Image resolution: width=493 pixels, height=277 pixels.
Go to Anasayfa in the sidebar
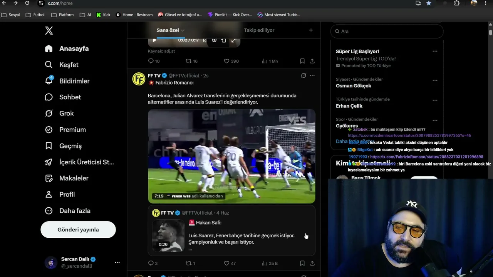pos(67,49)
